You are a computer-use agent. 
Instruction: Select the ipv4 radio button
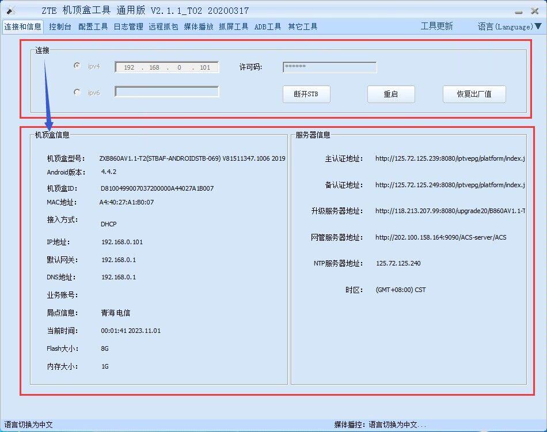pyautogui.click(x=77, y=66)
